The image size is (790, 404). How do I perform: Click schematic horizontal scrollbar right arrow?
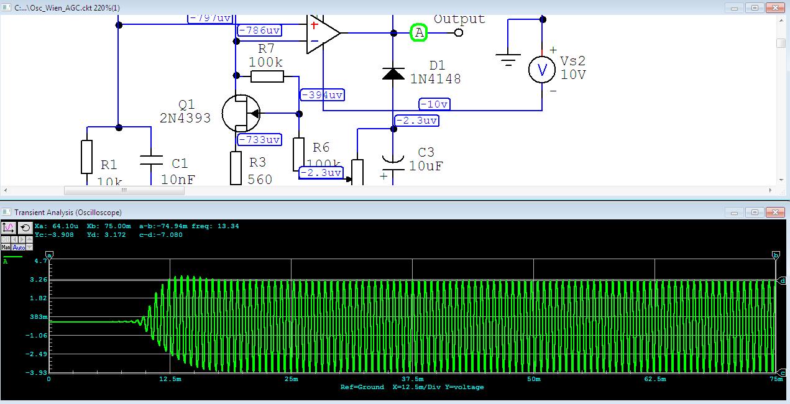[x=771, y=190]
